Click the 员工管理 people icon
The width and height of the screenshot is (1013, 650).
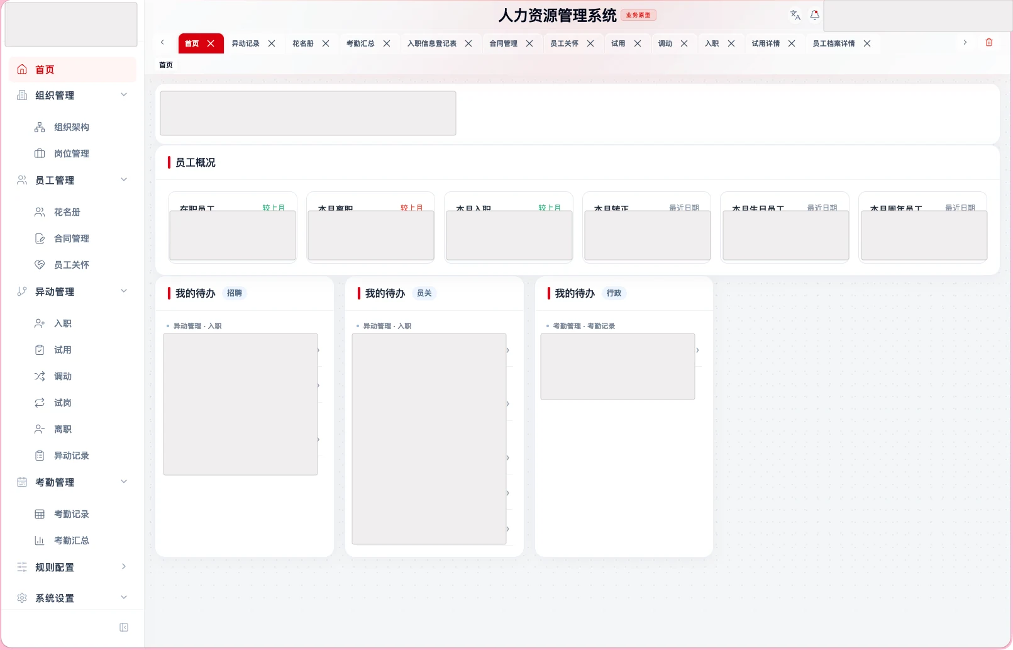pos(22,180)
